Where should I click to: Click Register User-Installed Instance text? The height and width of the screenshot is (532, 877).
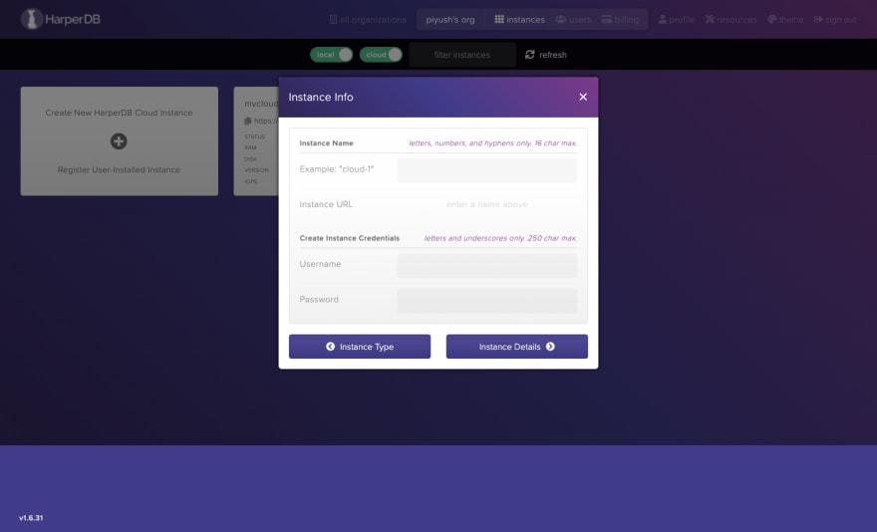(119, 169)
